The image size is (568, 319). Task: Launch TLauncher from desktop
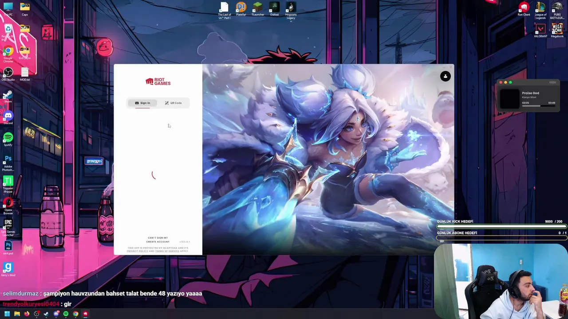click(258, 9)
